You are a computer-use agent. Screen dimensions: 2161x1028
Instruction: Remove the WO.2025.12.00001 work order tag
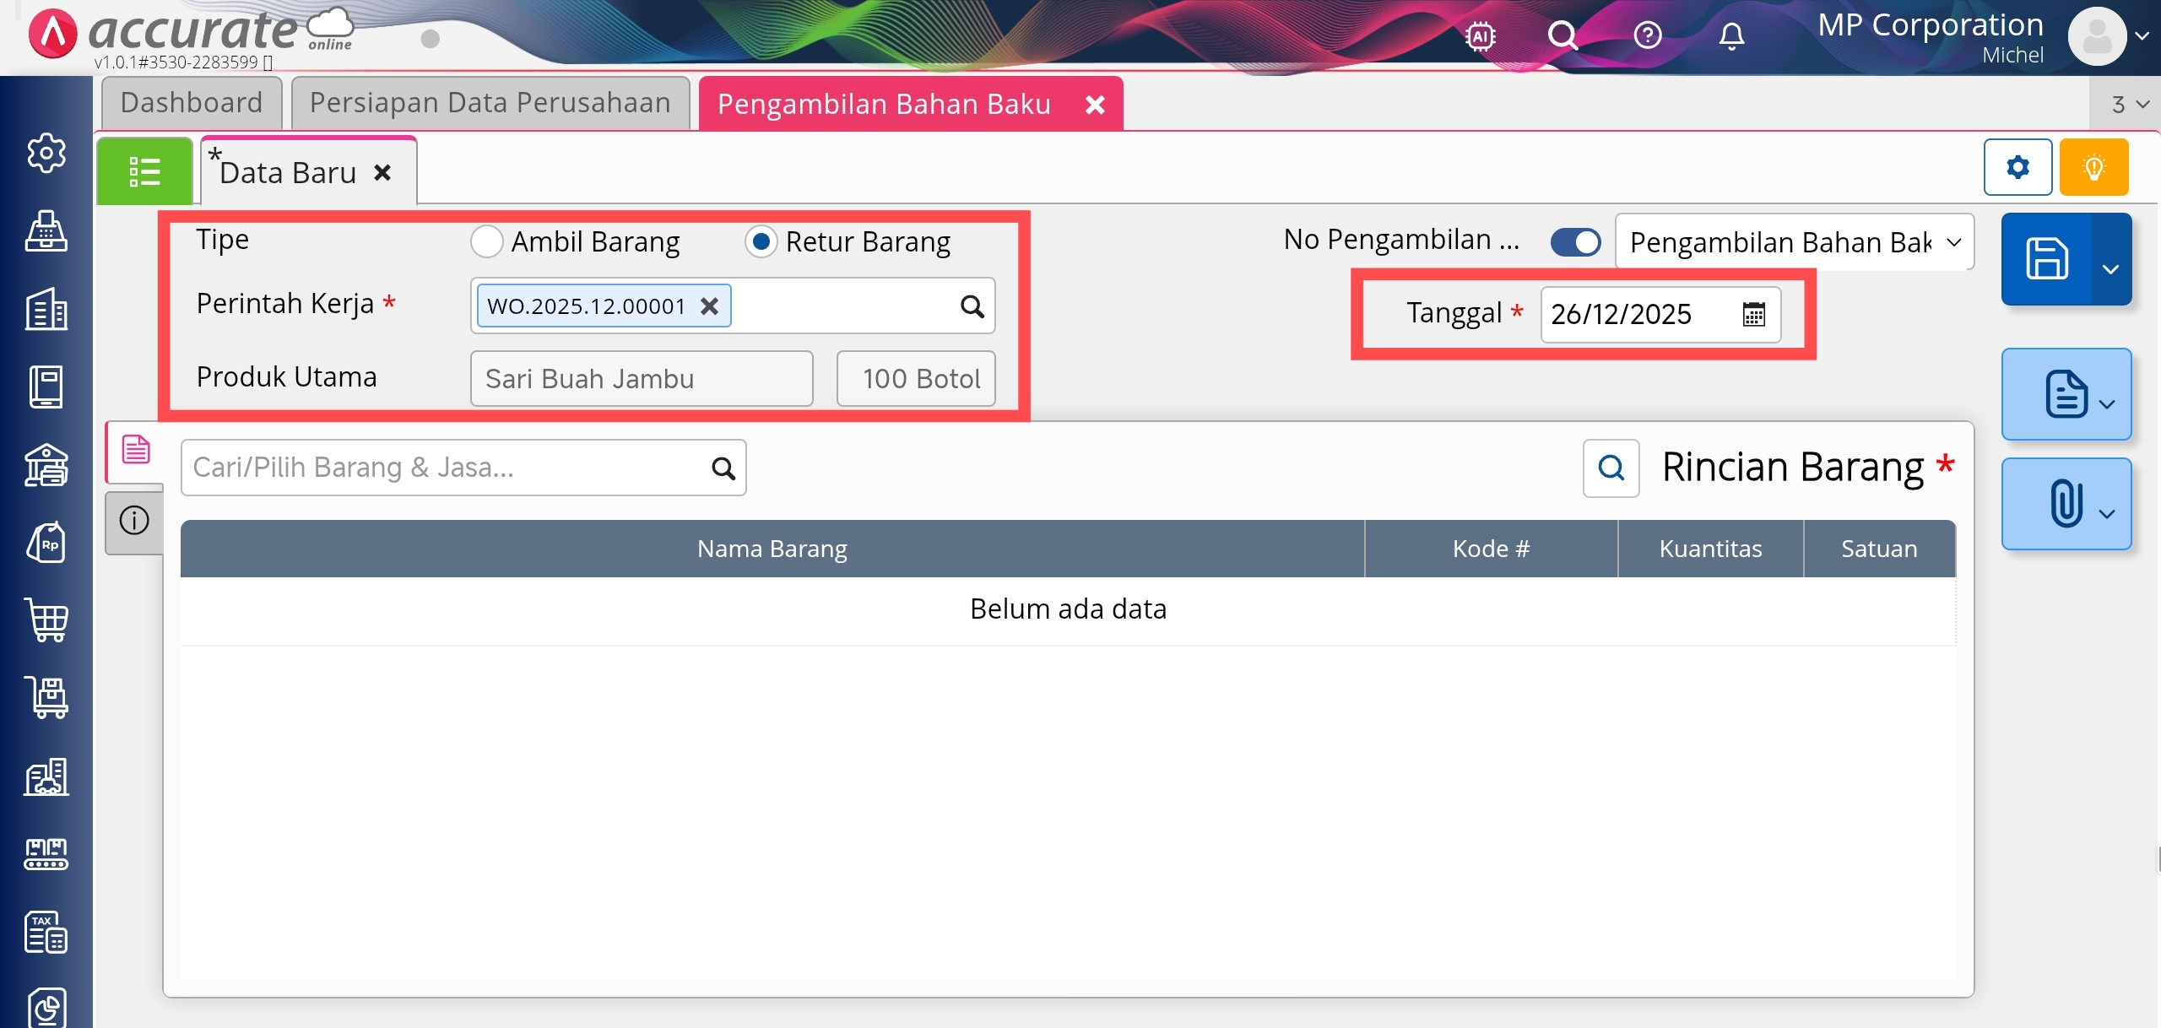click(710, 306)
